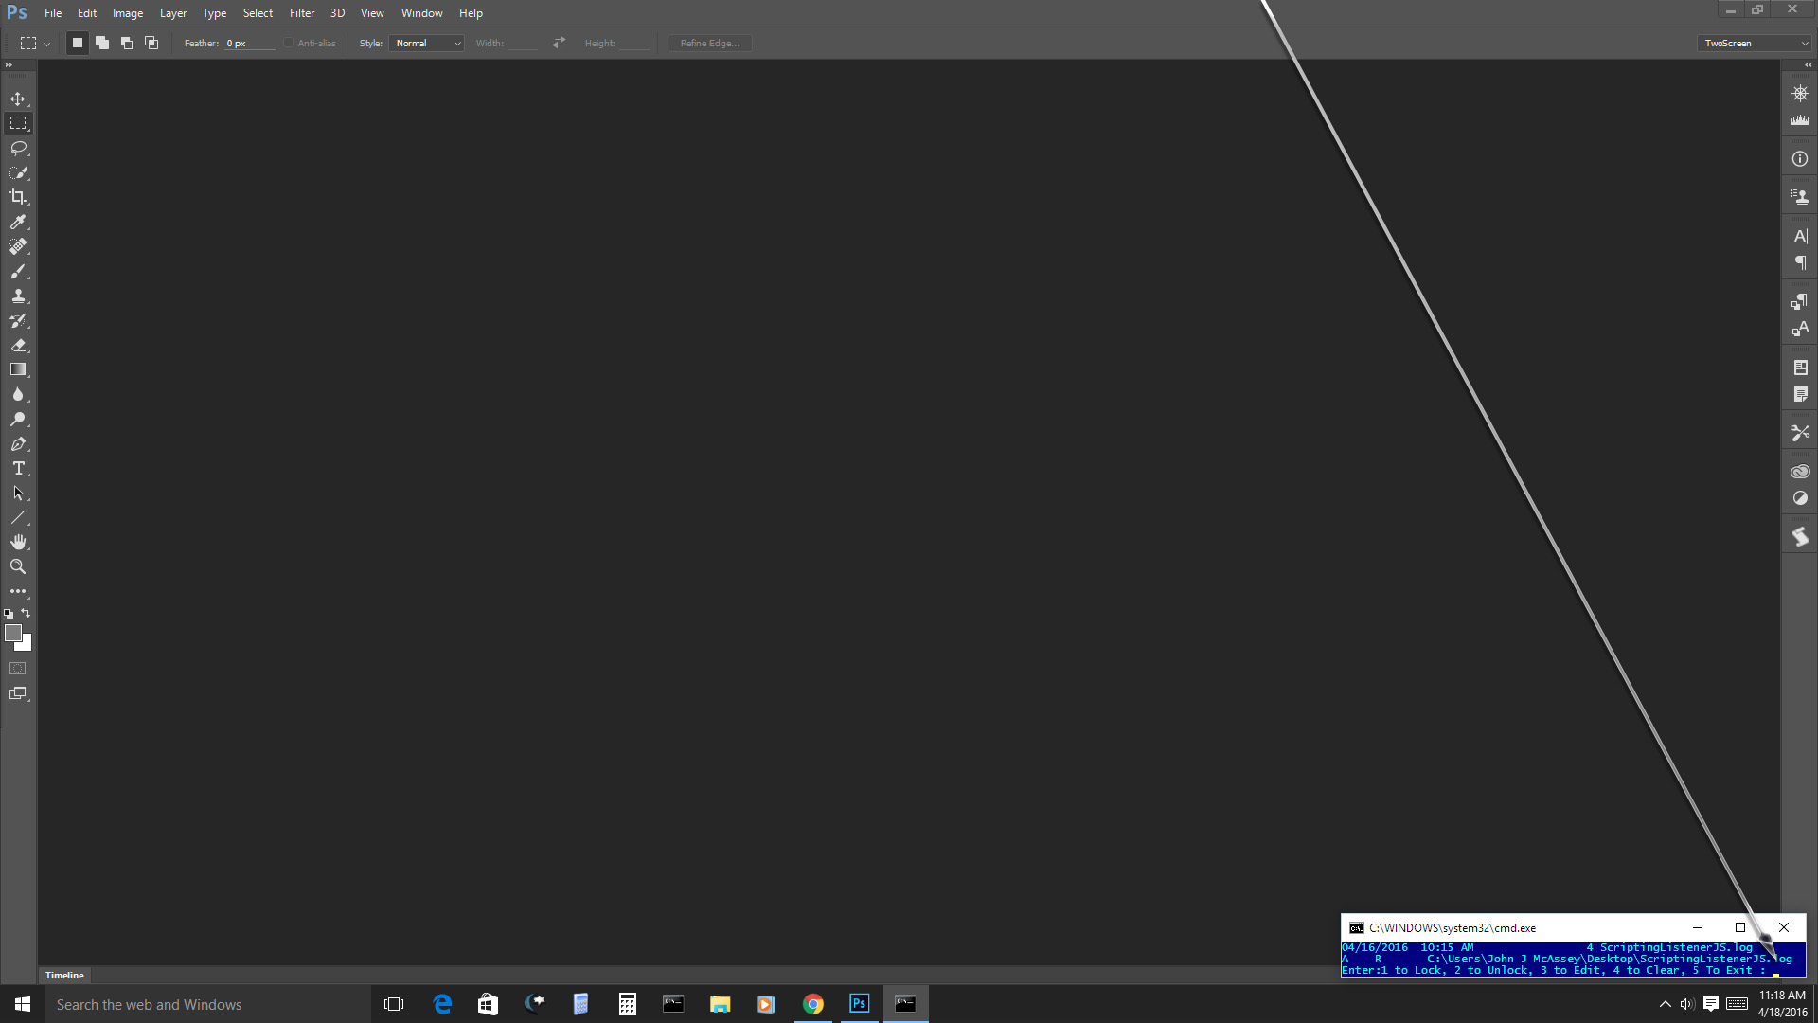Switch foreground and background colors
Image resolution: width=1818 pixels, height=1023 pixels.
[27, 613]
